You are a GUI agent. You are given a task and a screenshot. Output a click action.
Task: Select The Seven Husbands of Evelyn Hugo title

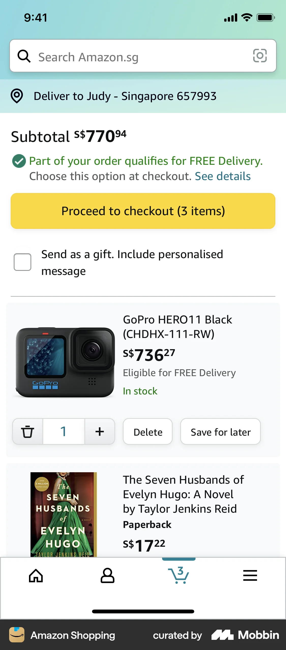click(x=183, y=494)
